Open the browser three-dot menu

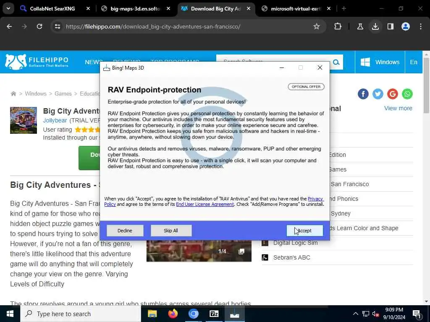point(421,26)
